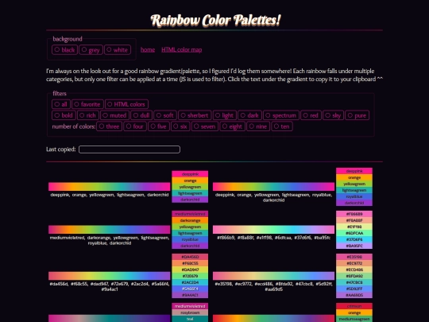This screenshot has height=322, width=429.
Task: Filter palettes by 'sherbert'
Action: tap(195, 115)
